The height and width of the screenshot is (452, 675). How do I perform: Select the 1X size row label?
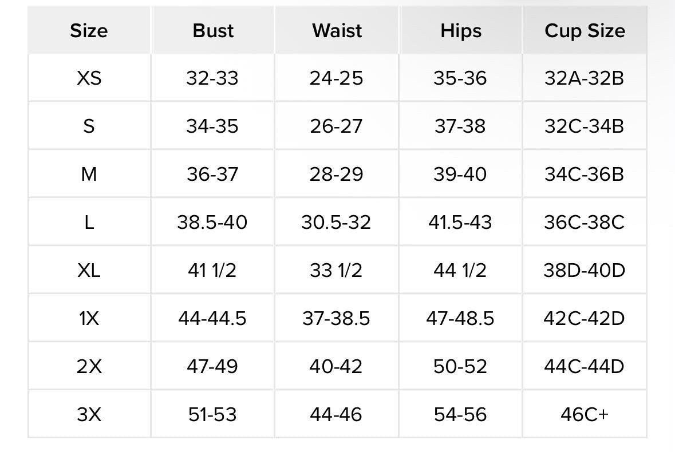click(x=89, y=319)
